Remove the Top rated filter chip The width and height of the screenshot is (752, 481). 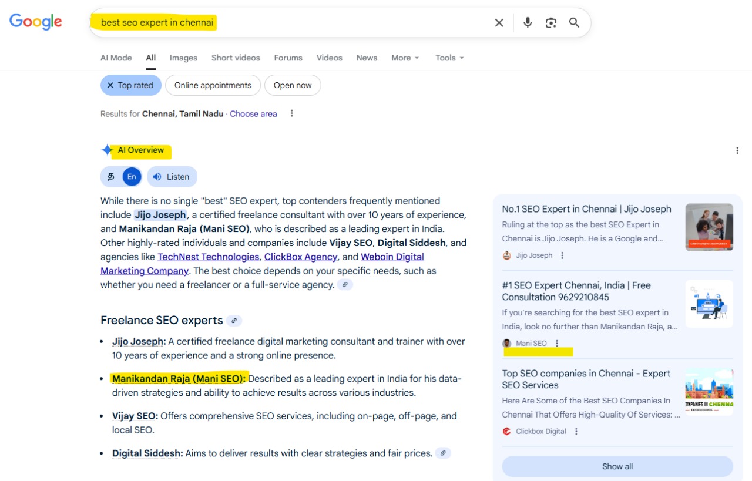point(110,85)
